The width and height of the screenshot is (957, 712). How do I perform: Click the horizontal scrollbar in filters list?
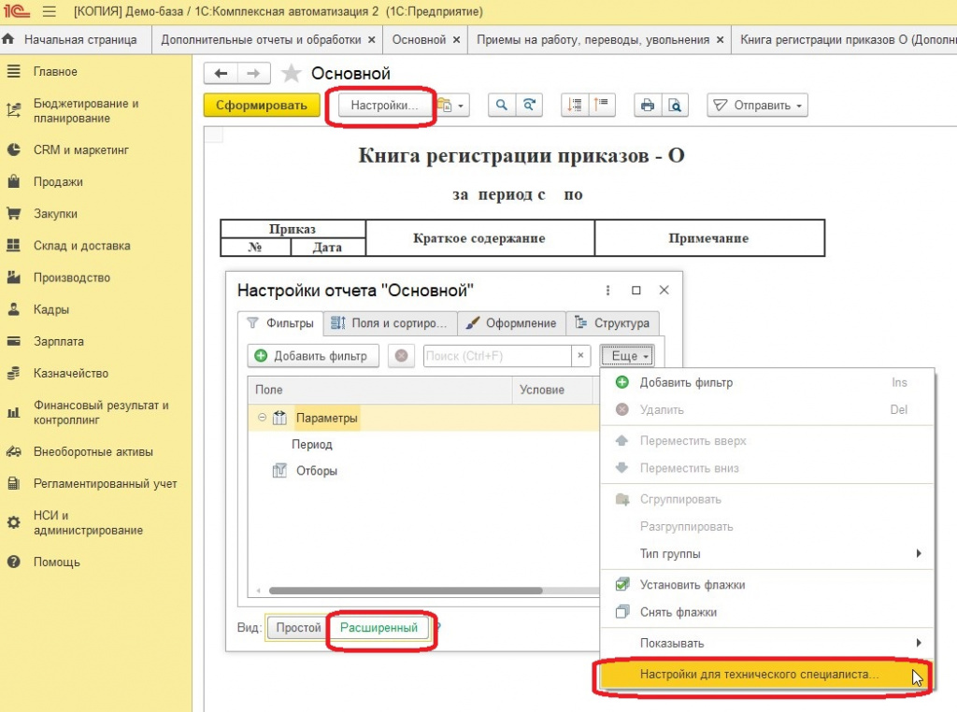(x=406, y=591)
